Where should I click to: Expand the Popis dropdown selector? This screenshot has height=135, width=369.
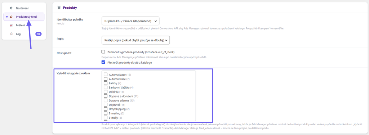tap(136, 40)
